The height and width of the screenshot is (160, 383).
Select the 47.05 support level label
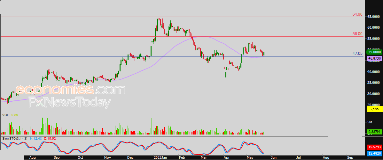pos(358,54)
